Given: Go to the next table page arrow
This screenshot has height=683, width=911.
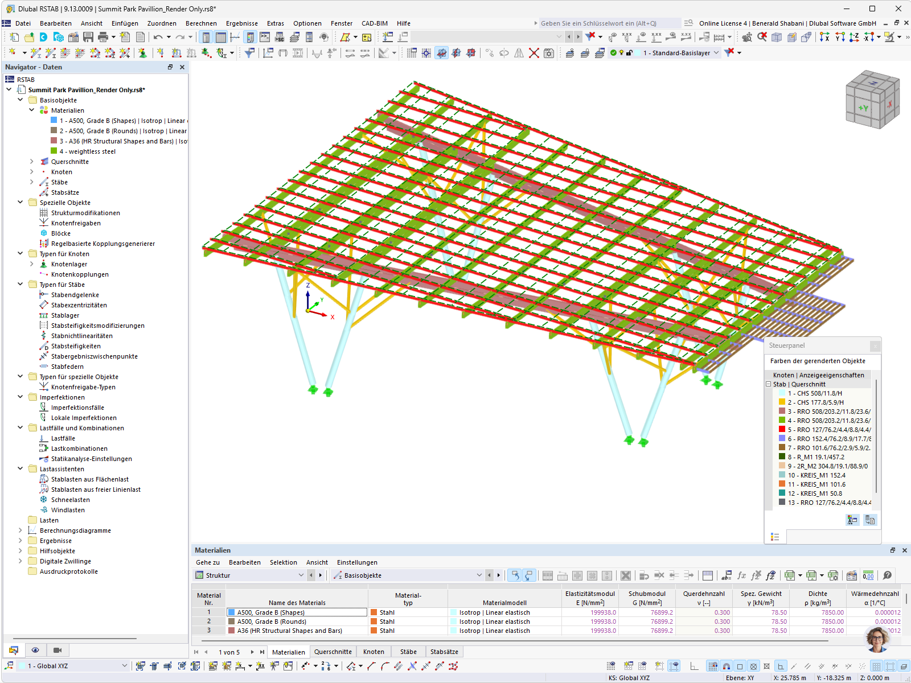Looking at the screenshot, I should [x=252, y=652].
